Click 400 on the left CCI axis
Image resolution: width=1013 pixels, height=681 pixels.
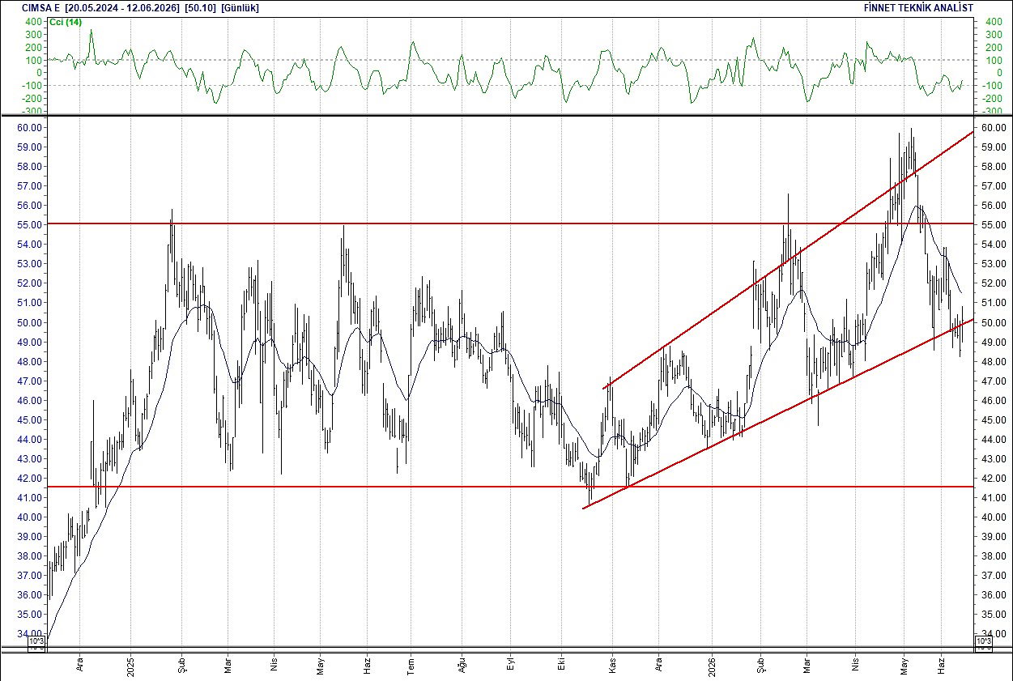pyautogui.click(x=35, y=20)
